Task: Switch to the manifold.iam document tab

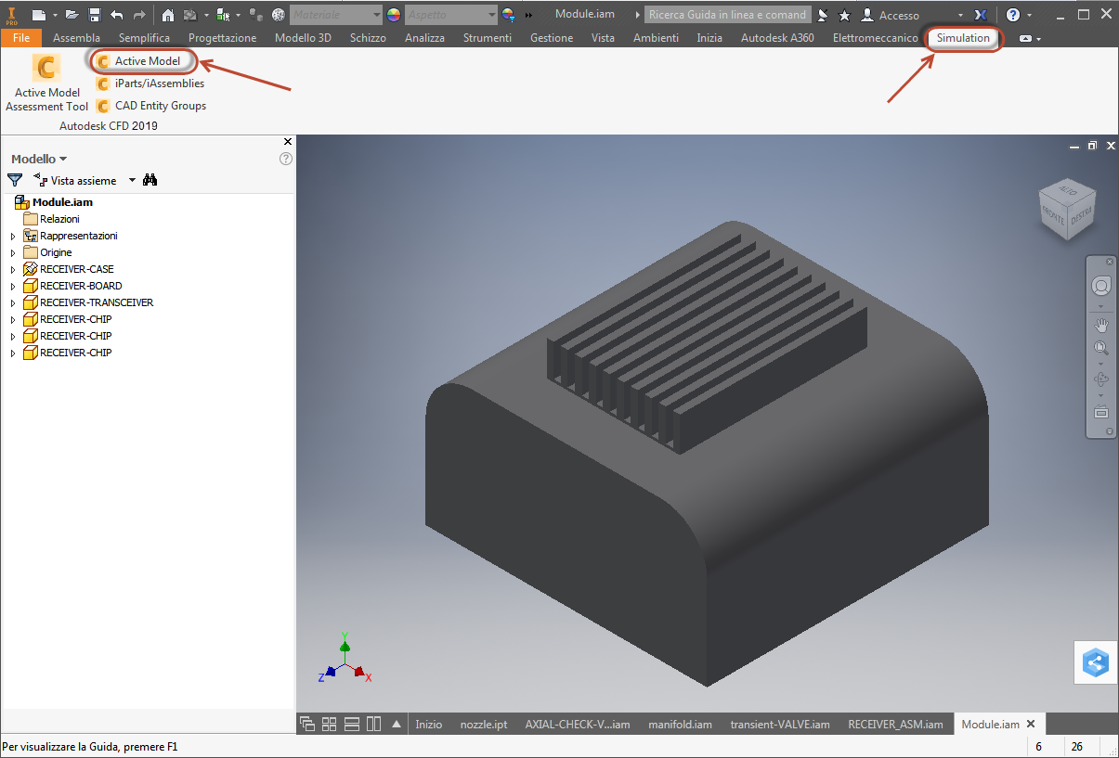Action: click(x=680, y=725)
